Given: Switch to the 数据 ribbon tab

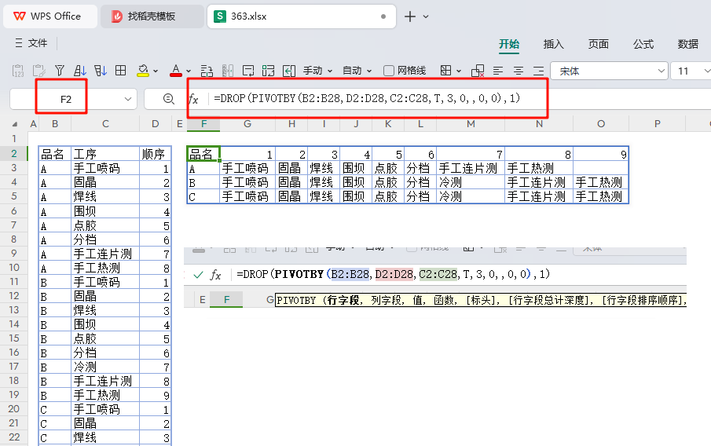Looking at the screenshot, I should coord(687,44).
